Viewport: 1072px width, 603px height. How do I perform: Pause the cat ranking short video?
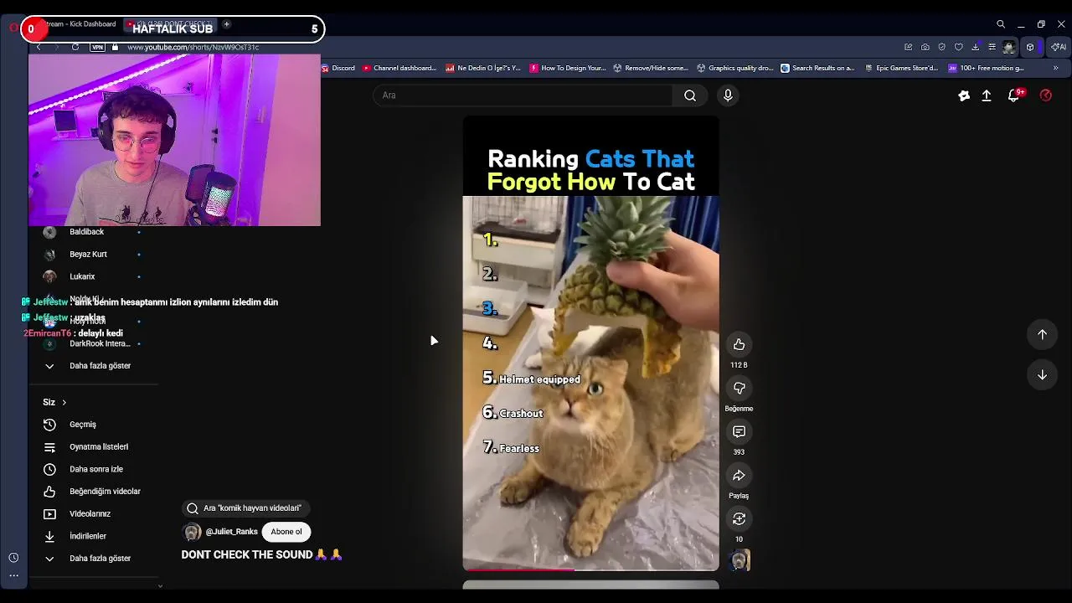(590, 343)
